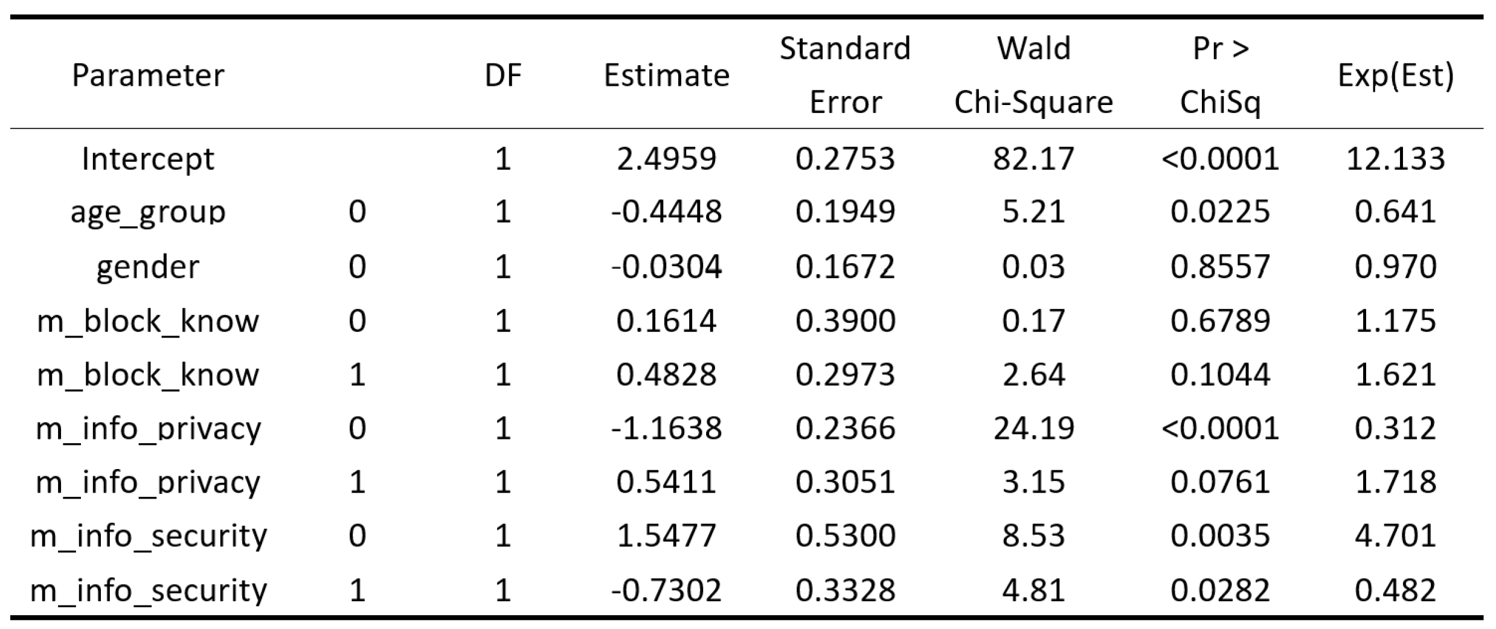Viewport: 1496px width, 629px height.
Task: Select the p-value 0.8557 cell
Action: pos(1221,267)
